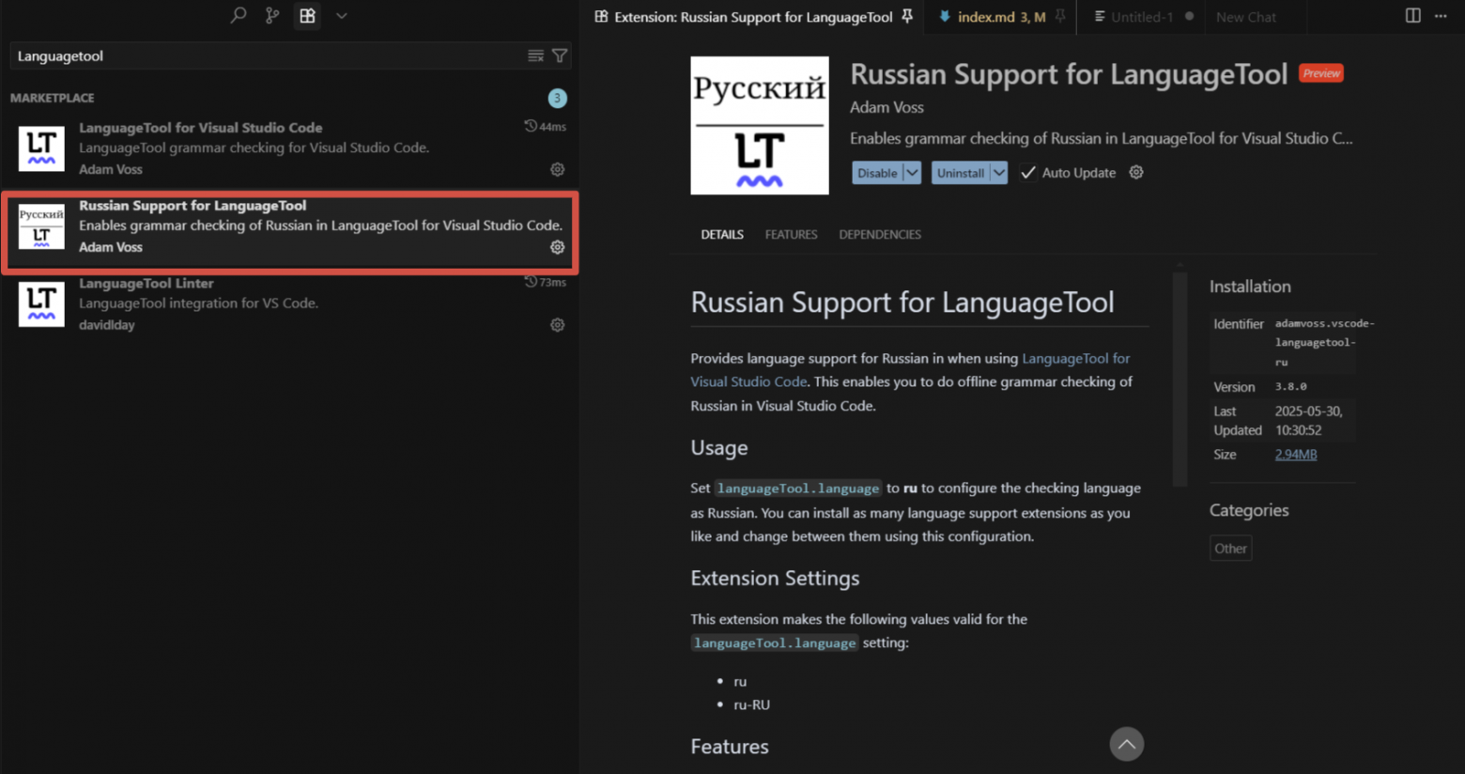This screenshot has width=1465, height=774.
Task: Expand the chevron next to the Extensions icon
Action: [x=341, y=16]
